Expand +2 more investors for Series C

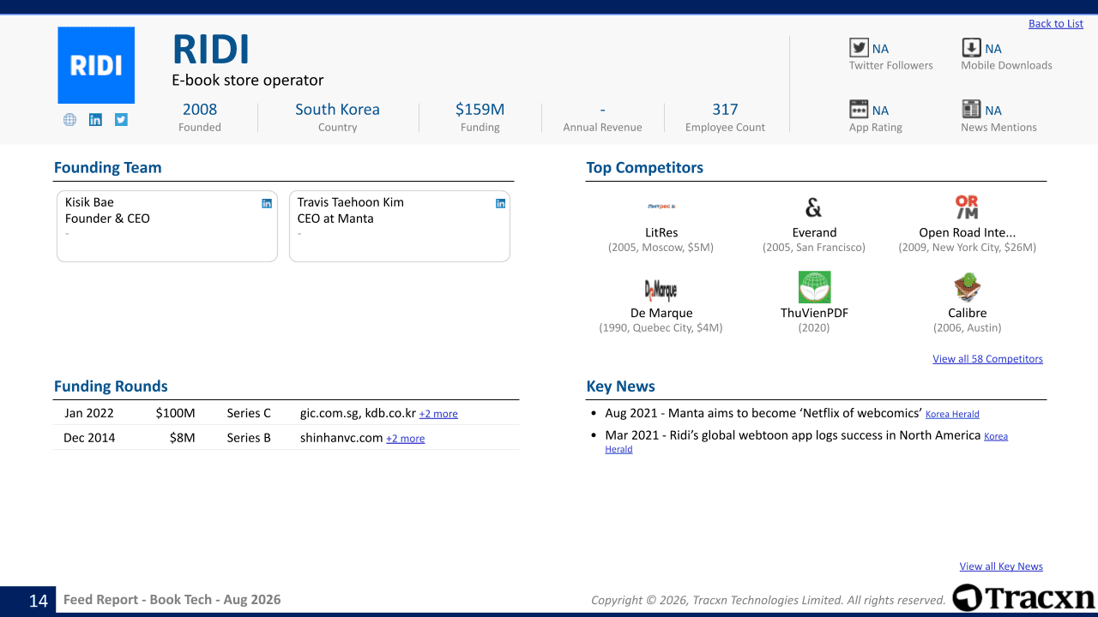438,414
